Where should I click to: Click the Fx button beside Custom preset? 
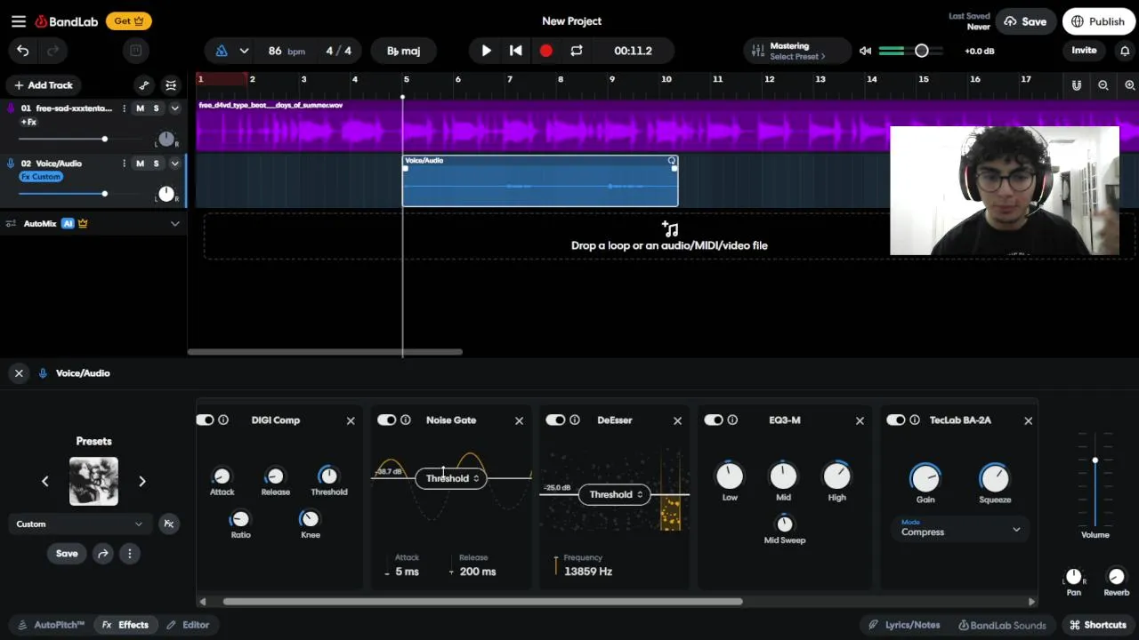pos(168,524)
